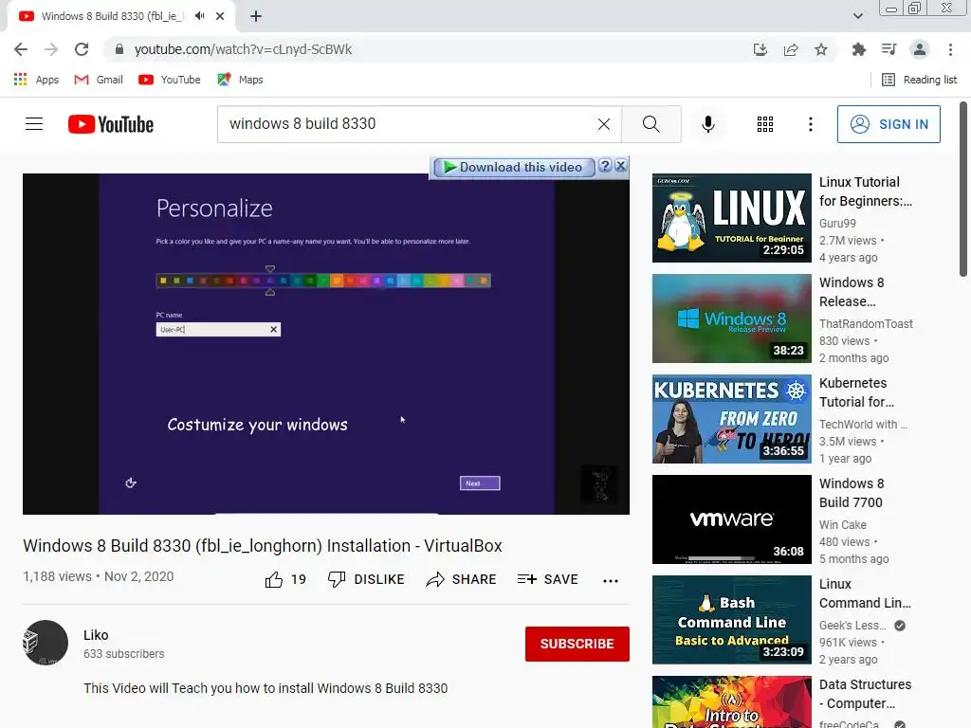Click the '1,188 views' text
The height and width of the screenshot is (728, 971).
point(57,576)
